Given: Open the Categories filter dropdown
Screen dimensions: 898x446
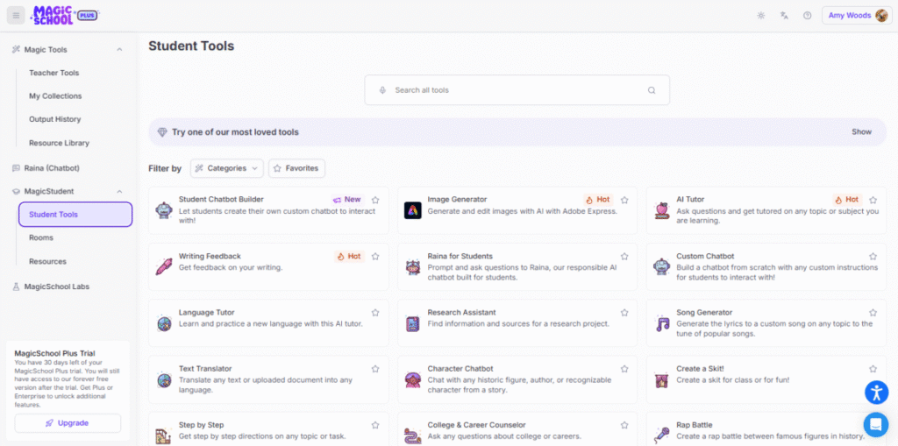Looking at the screenshot, I should (x=226, y=168).
